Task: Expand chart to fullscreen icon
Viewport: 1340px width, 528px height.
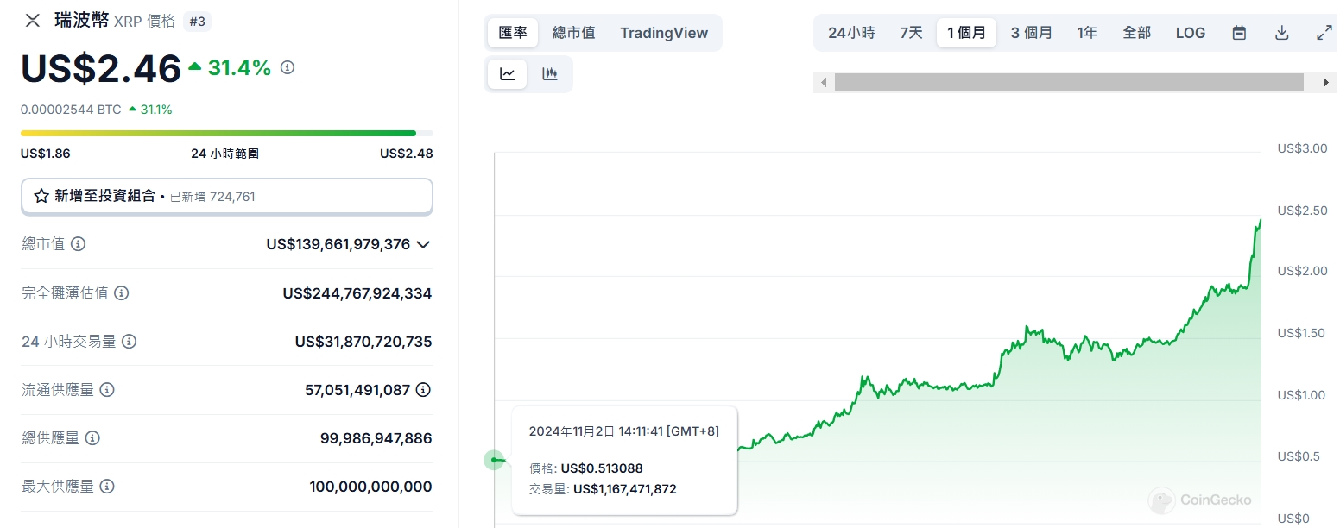Action: coord(1324,33)
